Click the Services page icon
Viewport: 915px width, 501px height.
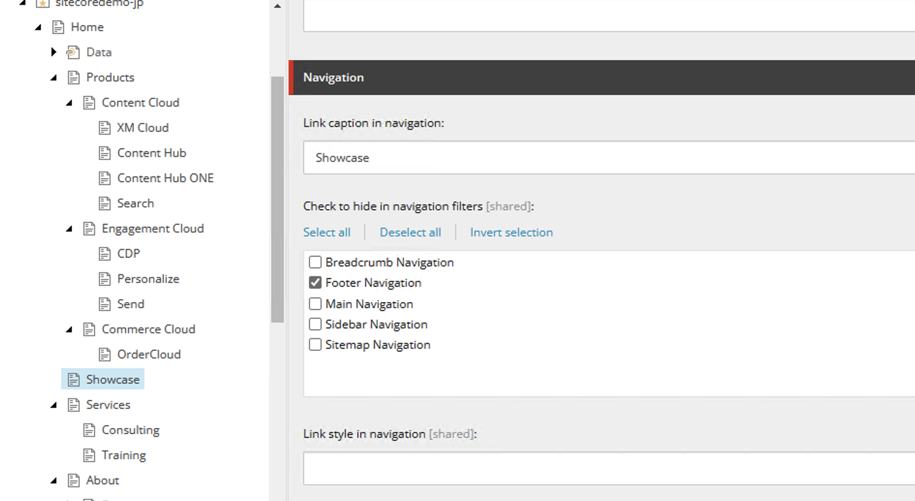(74, 405)
